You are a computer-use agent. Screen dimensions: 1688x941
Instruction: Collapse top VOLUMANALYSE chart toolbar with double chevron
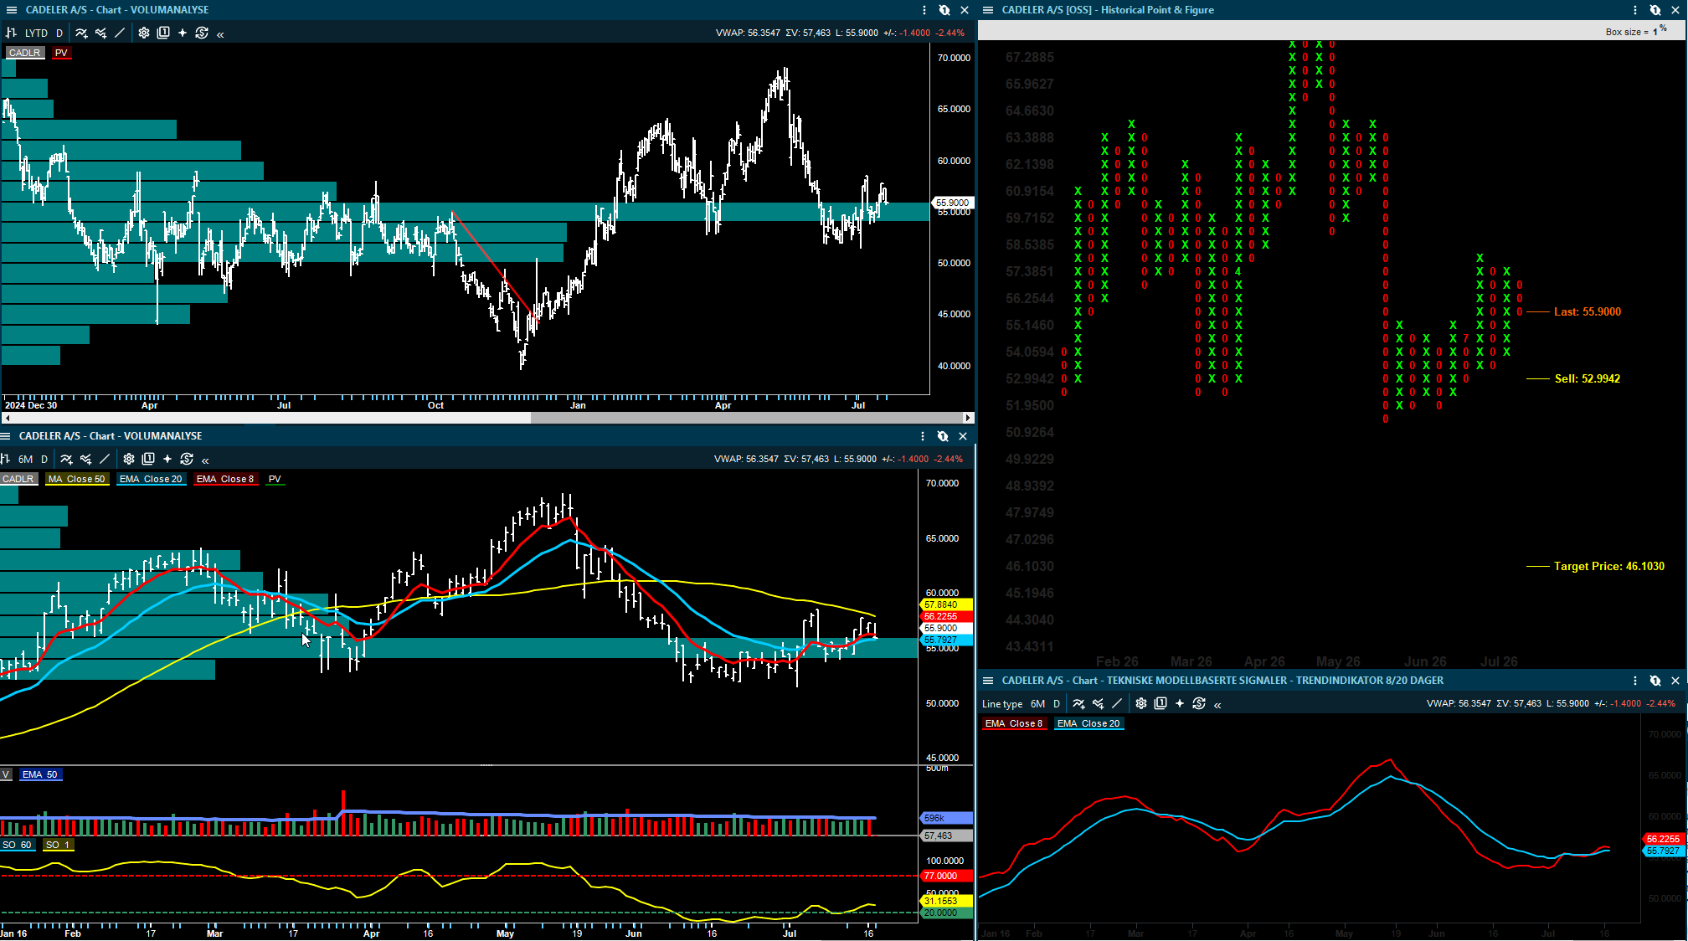[220, 34]
